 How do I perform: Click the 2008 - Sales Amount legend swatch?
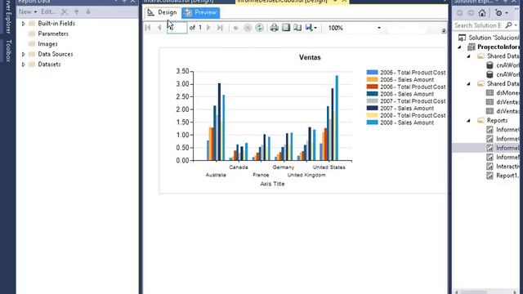point(373,122)
